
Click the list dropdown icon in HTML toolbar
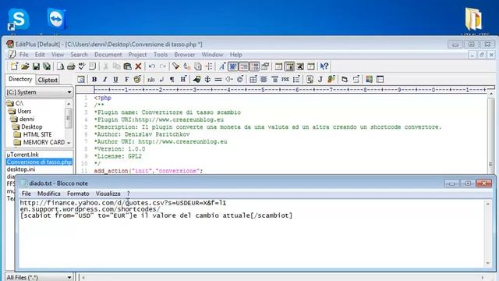coord(296,80)
